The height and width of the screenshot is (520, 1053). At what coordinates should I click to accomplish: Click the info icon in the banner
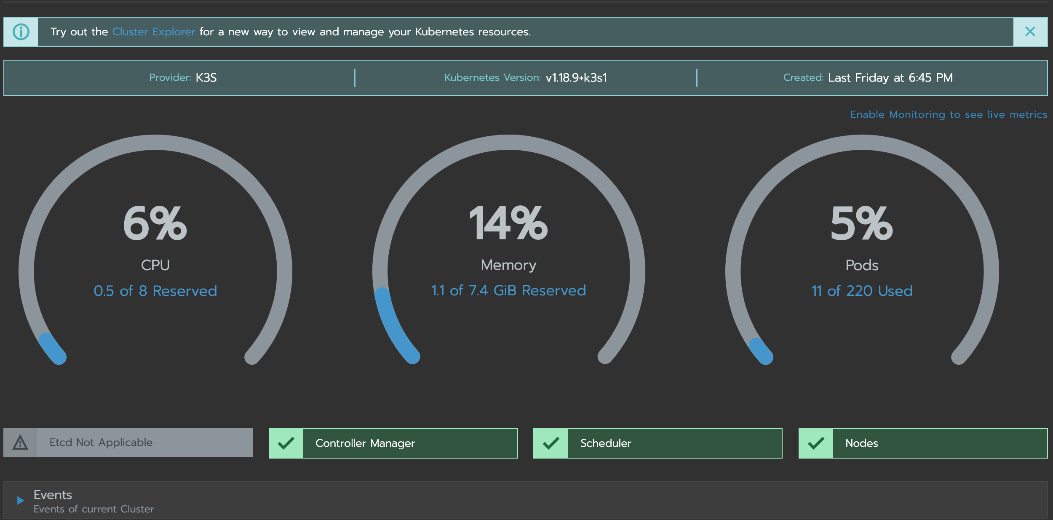pyautogui.click(x=21, y=31)
